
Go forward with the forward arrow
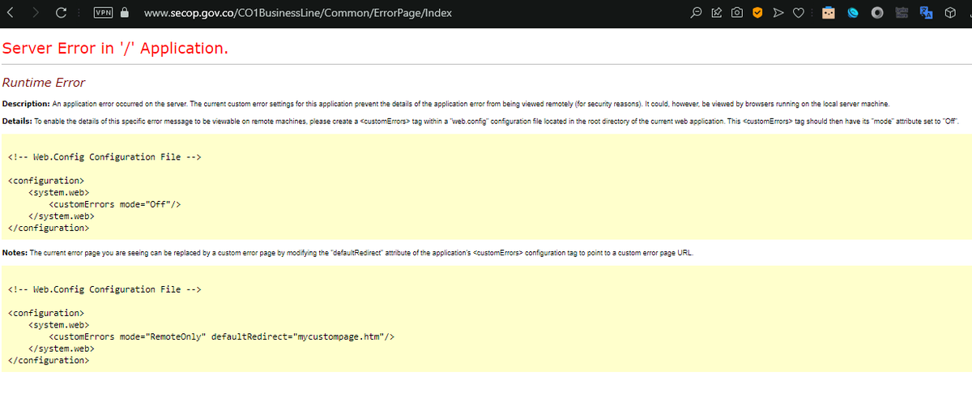click(x=36, y=13)
